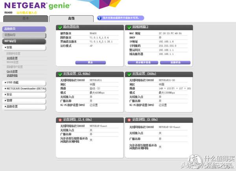Click language version V1.0.1.6_2.1.38.1
This screenshot has height=171, width=236.
(x=101, y=42)
